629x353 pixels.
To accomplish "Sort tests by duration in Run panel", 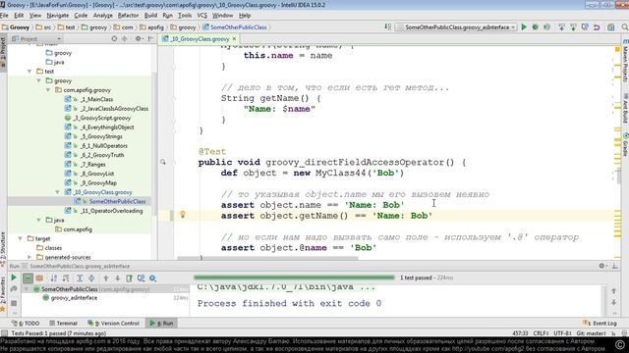I will coord(66,277).
